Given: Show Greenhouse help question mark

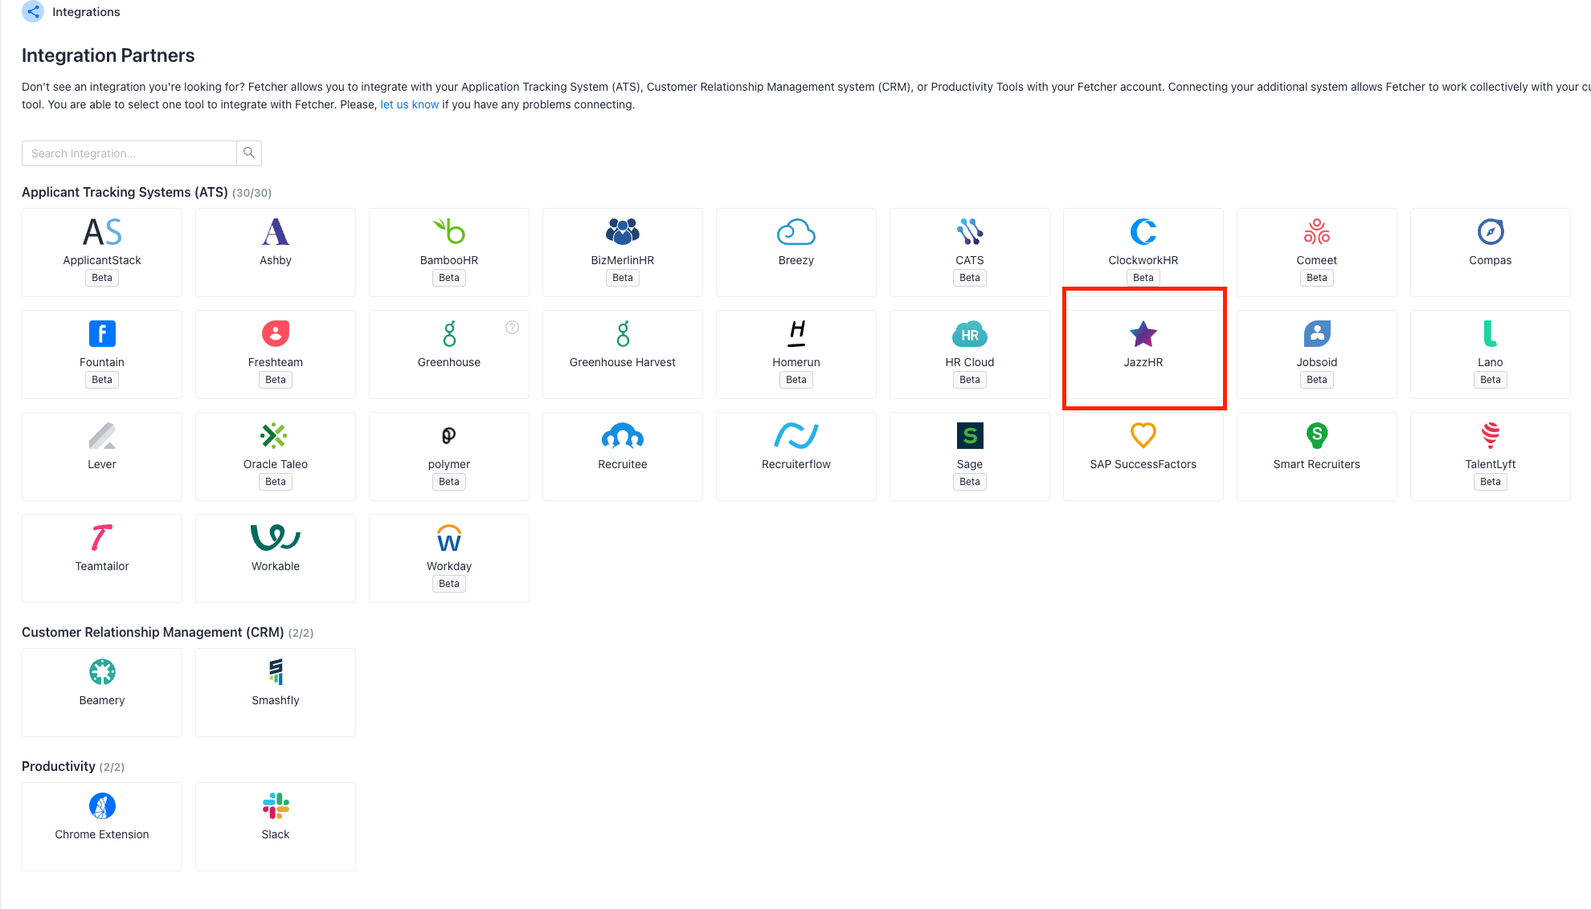Looking at the screenshot, I should tap(512, 327).
